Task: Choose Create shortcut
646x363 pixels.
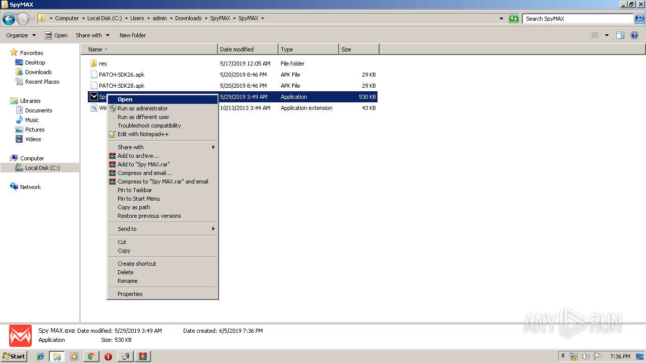Action: (163, 264)
